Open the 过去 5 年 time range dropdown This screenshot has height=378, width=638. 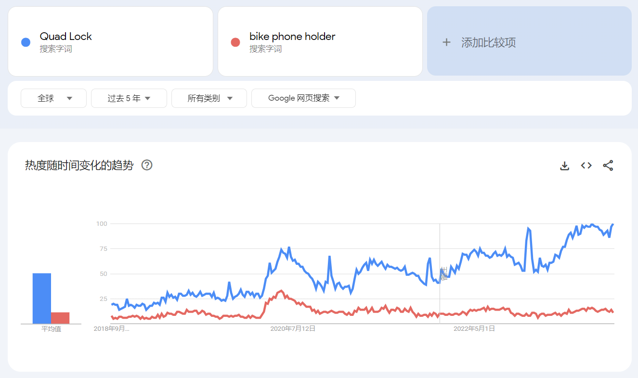click(x=129, y=98)
